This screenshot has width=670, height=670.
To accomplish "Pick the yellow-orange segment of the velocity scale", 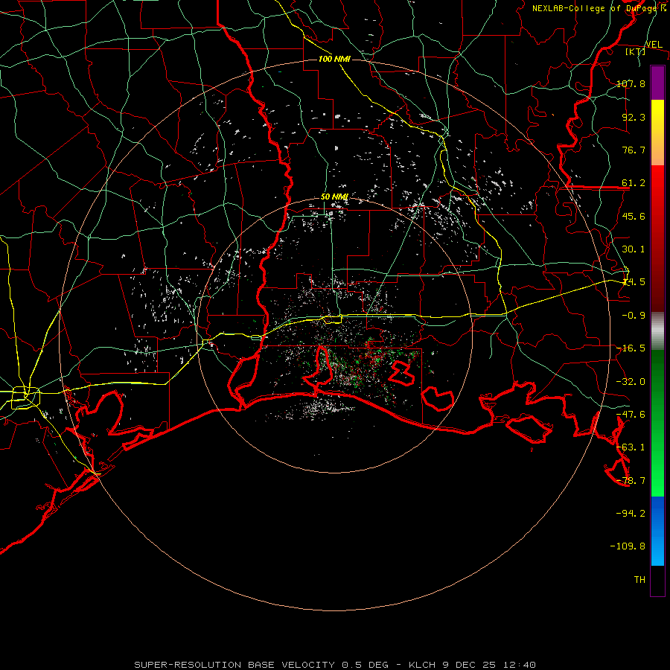I will tap(657, 133).
